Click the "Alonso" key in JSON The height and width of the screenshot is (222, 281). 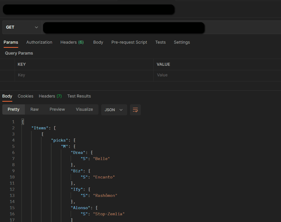click(x=80, y=208)
